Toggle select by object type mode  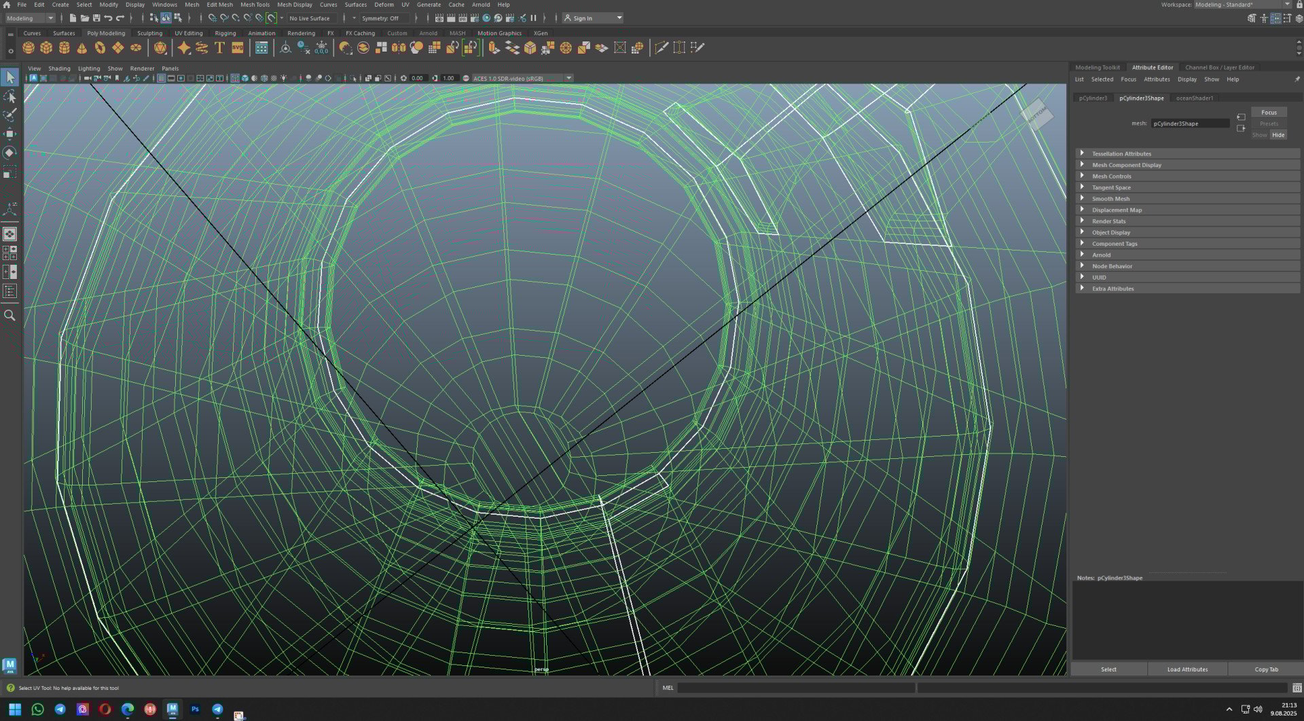[166, 18]
